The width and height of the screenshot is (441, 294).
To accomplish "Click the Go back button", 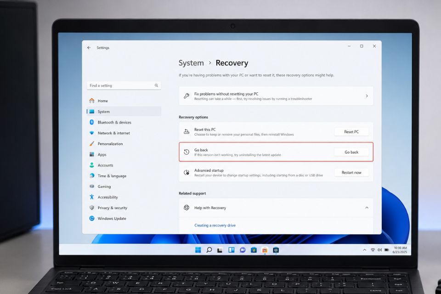I will click(x=351, y=152).
